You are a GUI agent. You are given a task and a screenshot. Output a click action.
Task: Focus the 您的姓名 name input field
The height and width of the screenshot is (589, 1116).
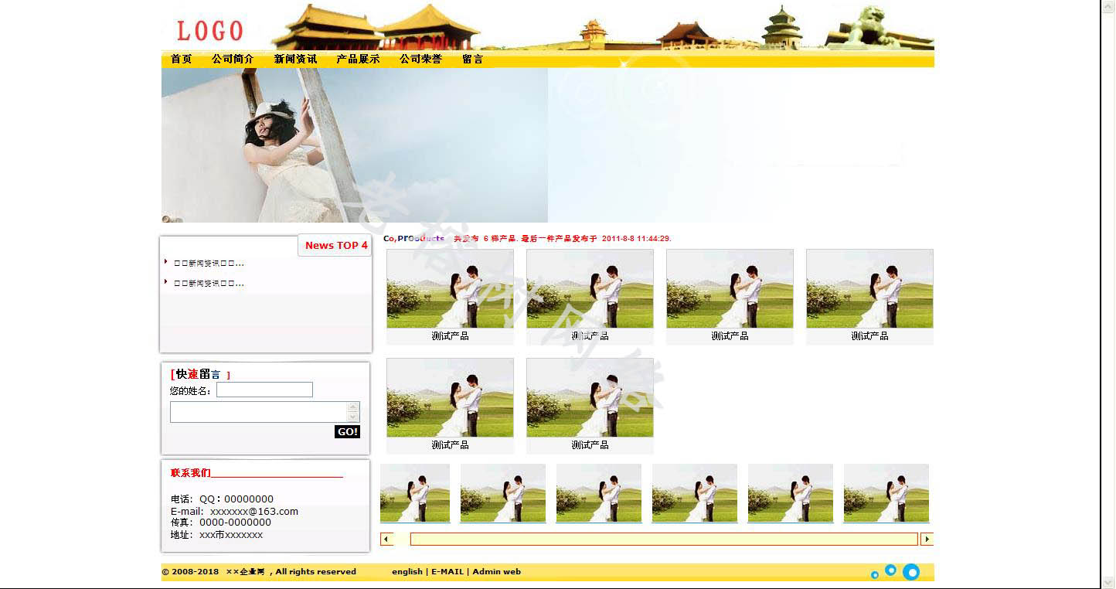[264, 390]
